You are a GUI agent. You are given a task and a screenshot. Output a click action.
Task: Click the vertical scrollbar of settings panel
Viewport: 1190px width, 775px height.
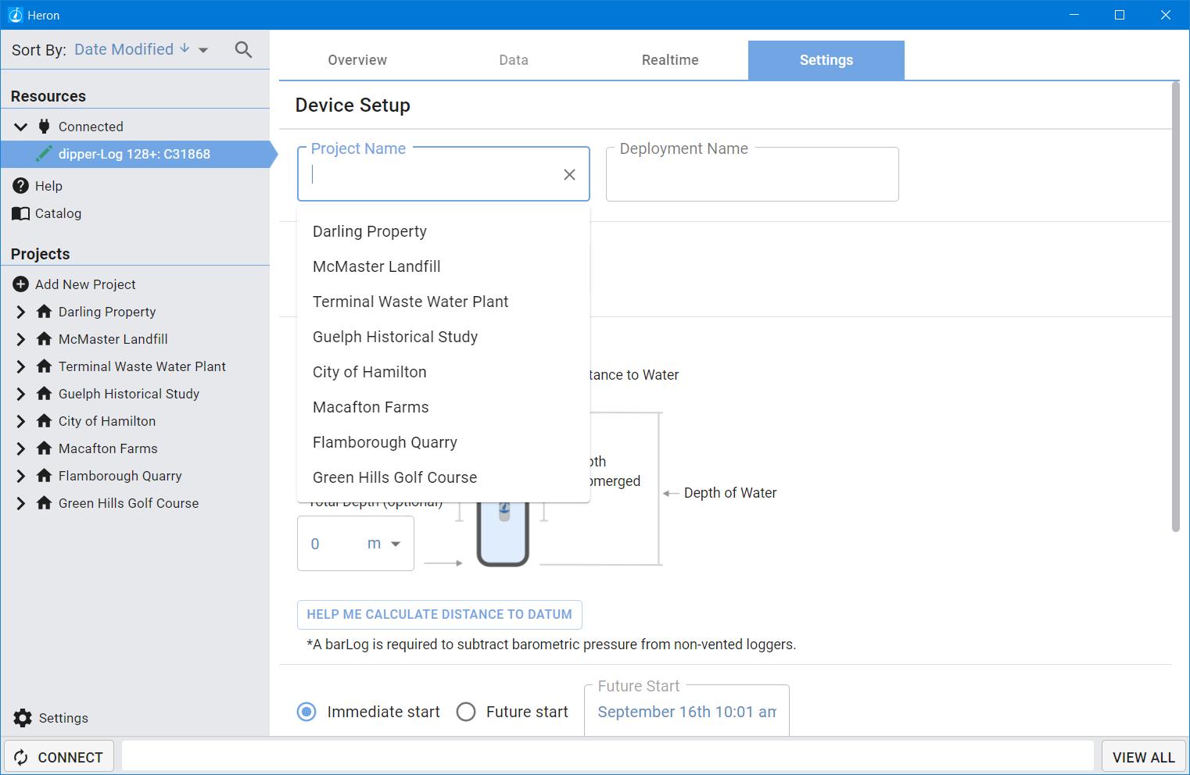point(1175,307)
